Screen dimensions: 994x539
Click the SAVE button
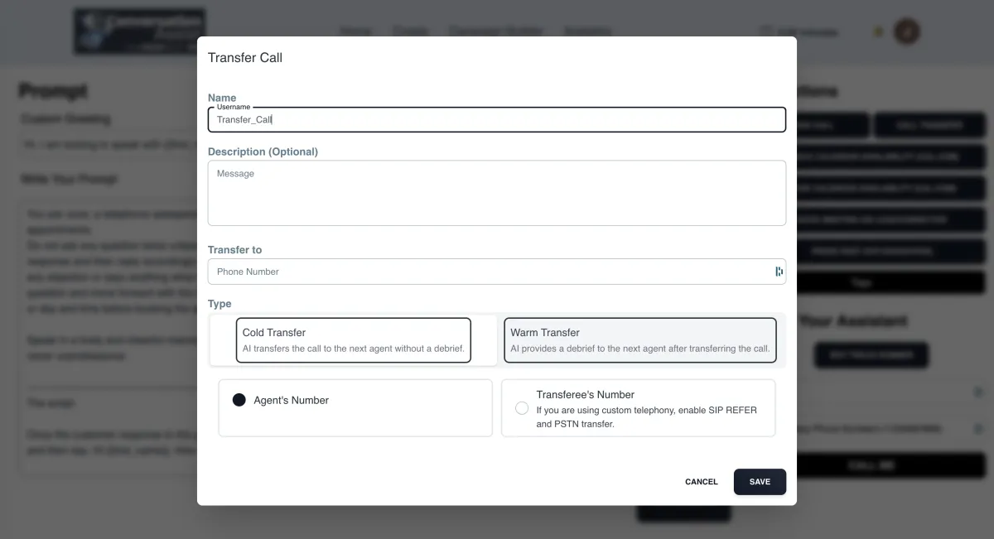760,482
